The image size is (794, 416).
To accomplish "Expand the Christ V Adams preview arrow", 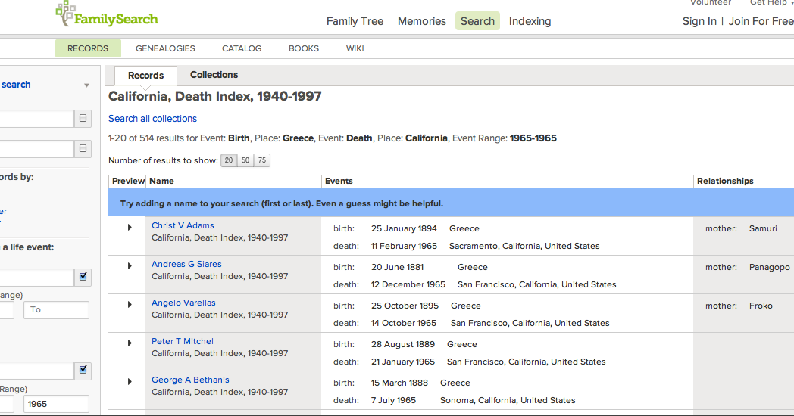I will (x=130, y=228).
